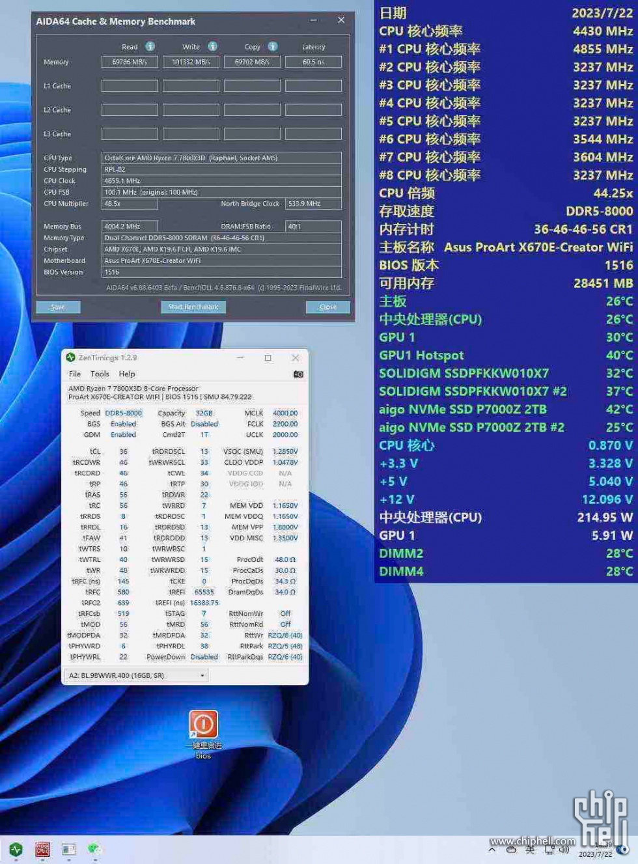Open the Tools menu in ZenTimings
The image size is (638, 864).
[100, 374]
